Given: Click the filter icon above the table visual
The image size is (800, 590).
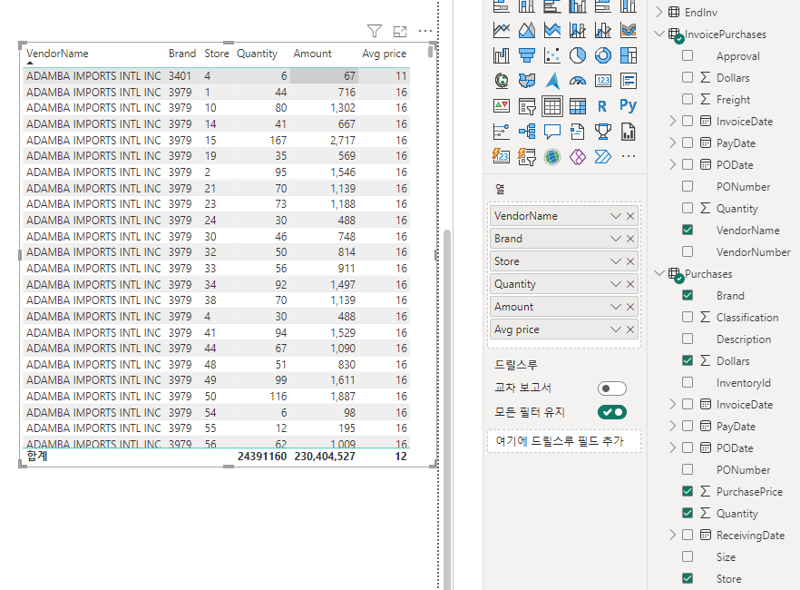Looking at the screenshot, I should [x=374, y=30].
